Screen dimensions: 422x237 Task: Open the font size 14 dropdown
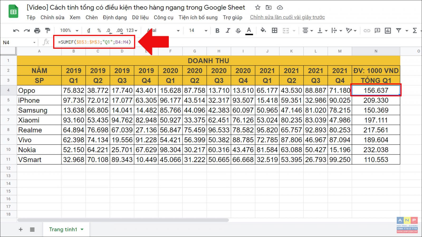[x=198, y=31]
